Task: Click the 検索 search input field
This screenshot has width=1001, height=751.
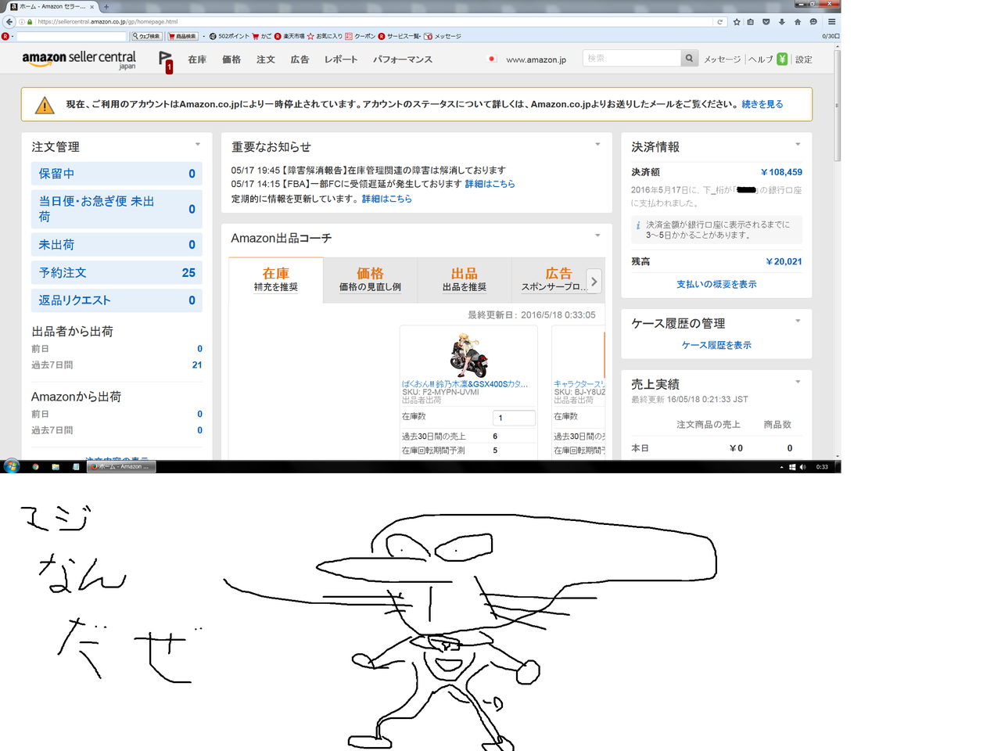Action: click(x=632, y=58)
